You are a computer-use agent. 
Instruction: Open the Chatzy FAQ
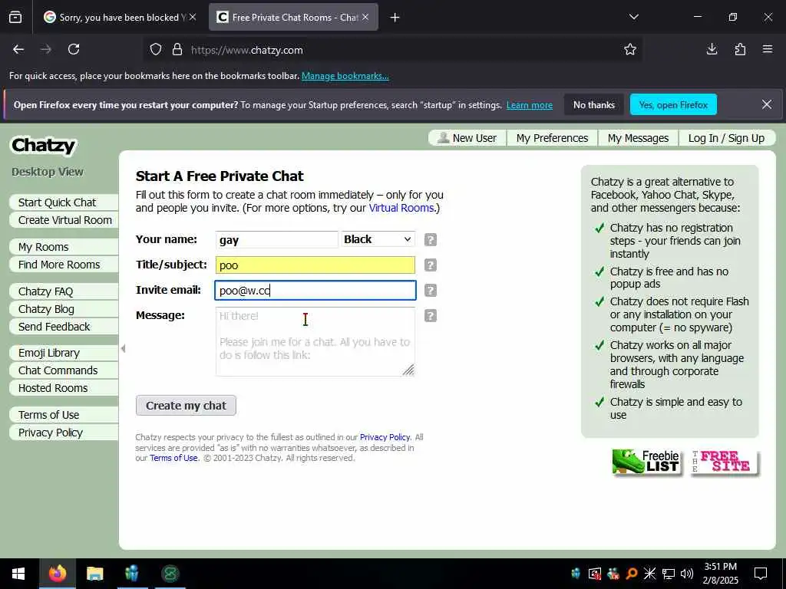[64, 291]
